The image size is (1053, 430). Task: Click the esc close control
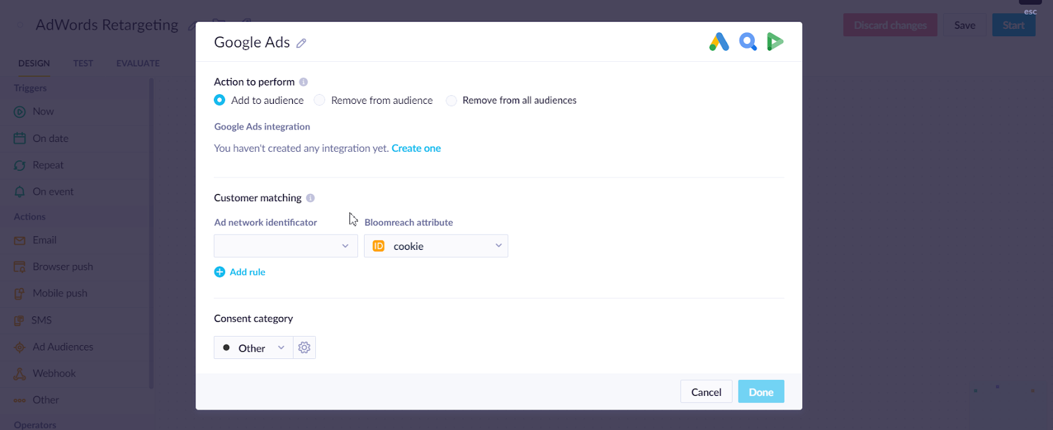click(x=1031, y=12)
